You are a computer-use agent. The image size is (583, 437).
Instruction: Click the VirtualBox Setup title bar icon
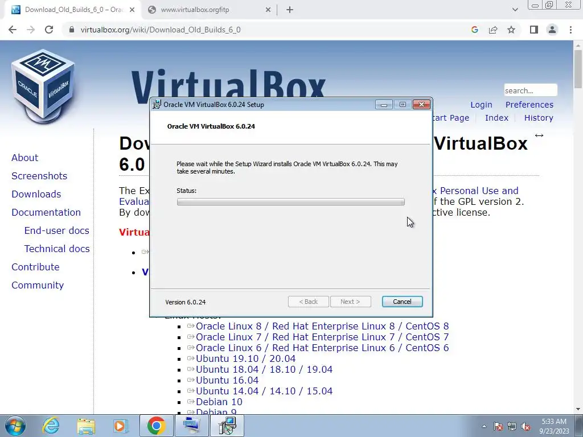pyautogui.click(x=157, y=105)
